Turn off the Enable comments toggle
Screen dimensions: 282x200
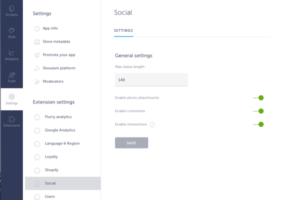pos(259,111)
